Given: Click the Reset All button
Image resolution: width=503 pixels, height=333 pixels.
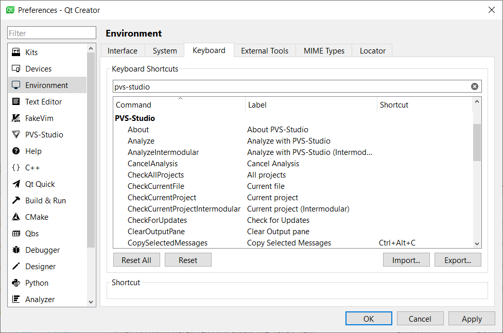Looking at the screenshot, I should point(136,259).
